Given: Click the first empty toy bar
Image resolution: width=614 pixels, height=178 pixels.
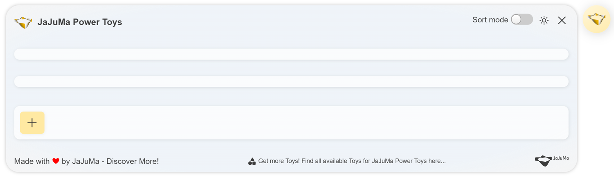Looking at the screenshot, I should [x=291, y=54].
